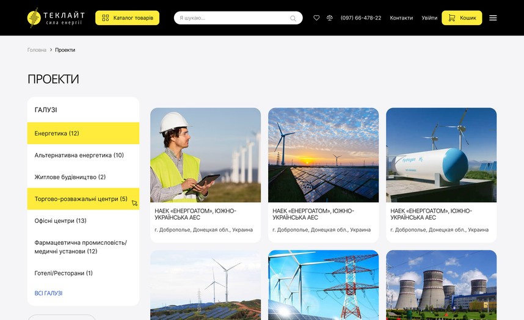Select Енергетика (12) category
The width and height of the screenshot is (524, 320).
[x=83, y=133]
